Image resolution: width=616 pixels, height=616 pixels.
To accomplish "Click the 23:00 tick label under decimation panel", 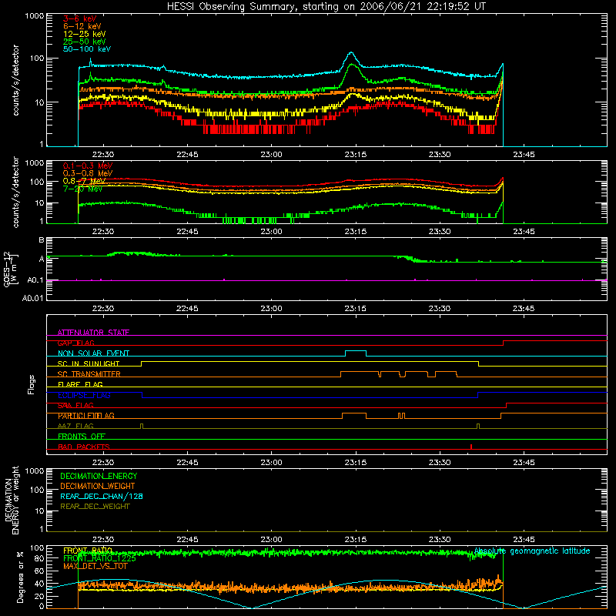I will [272, 540].
